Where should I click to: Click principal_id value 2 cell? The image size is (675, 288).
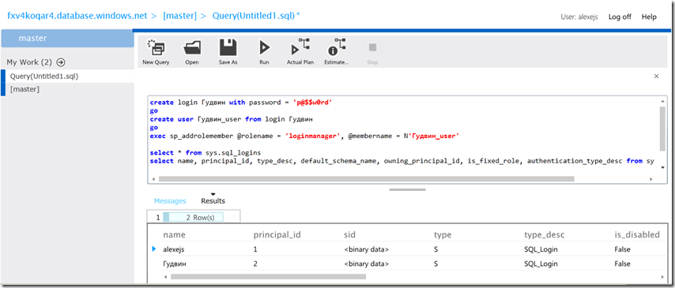[255, 264]
